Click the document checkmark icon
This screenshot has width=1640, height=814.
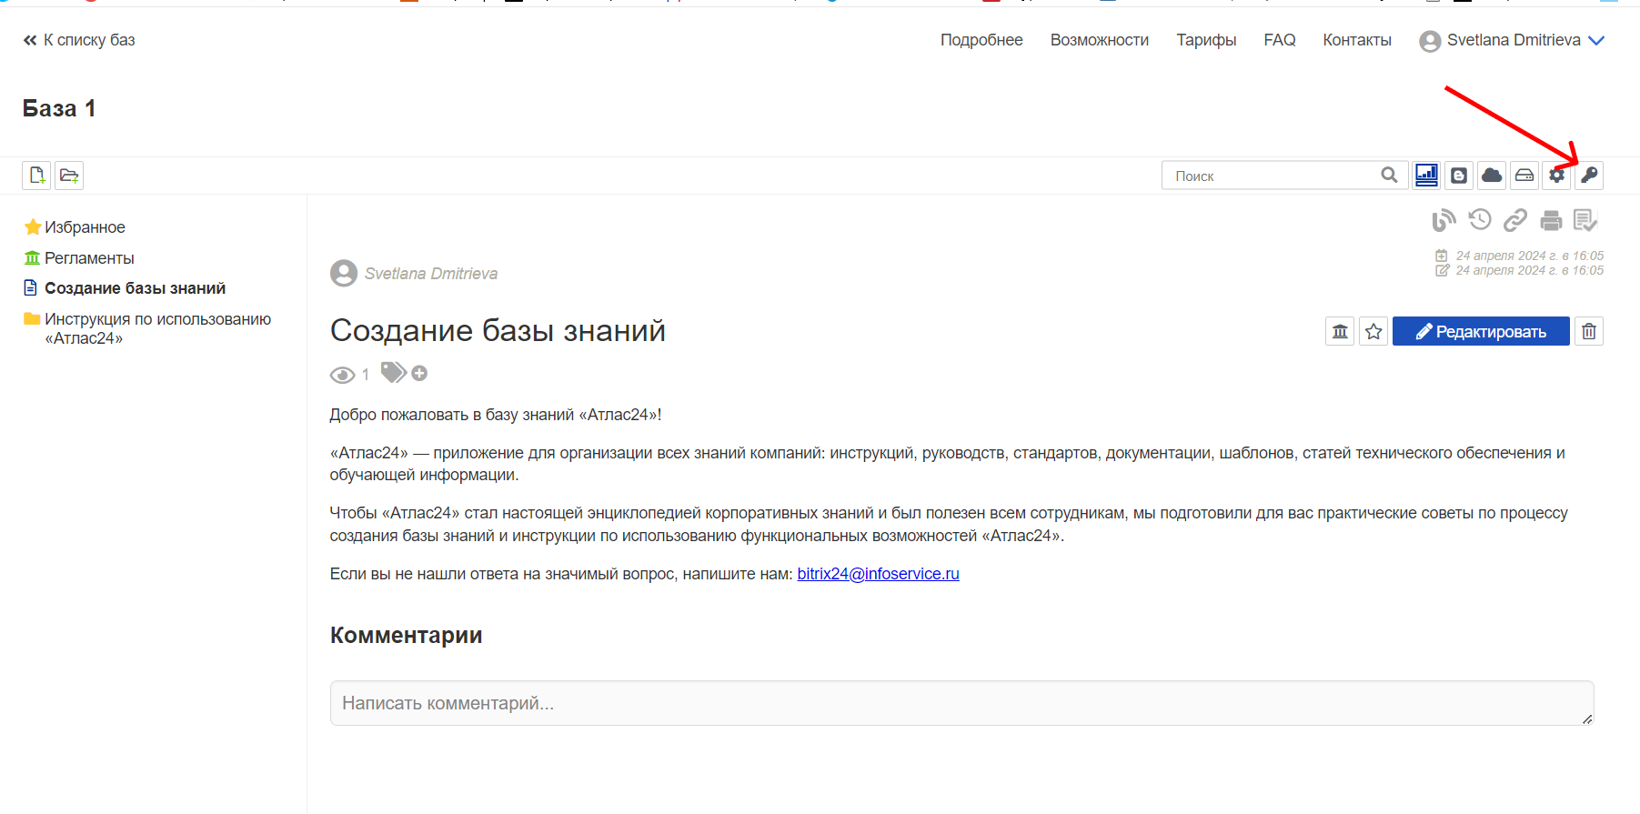pyautogui.click(x=1585, y=220)
